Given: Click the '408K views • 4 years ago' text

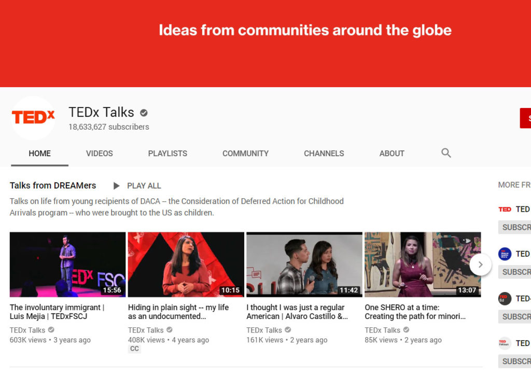Looking at the screenshot, I should [x=169, y=340].
